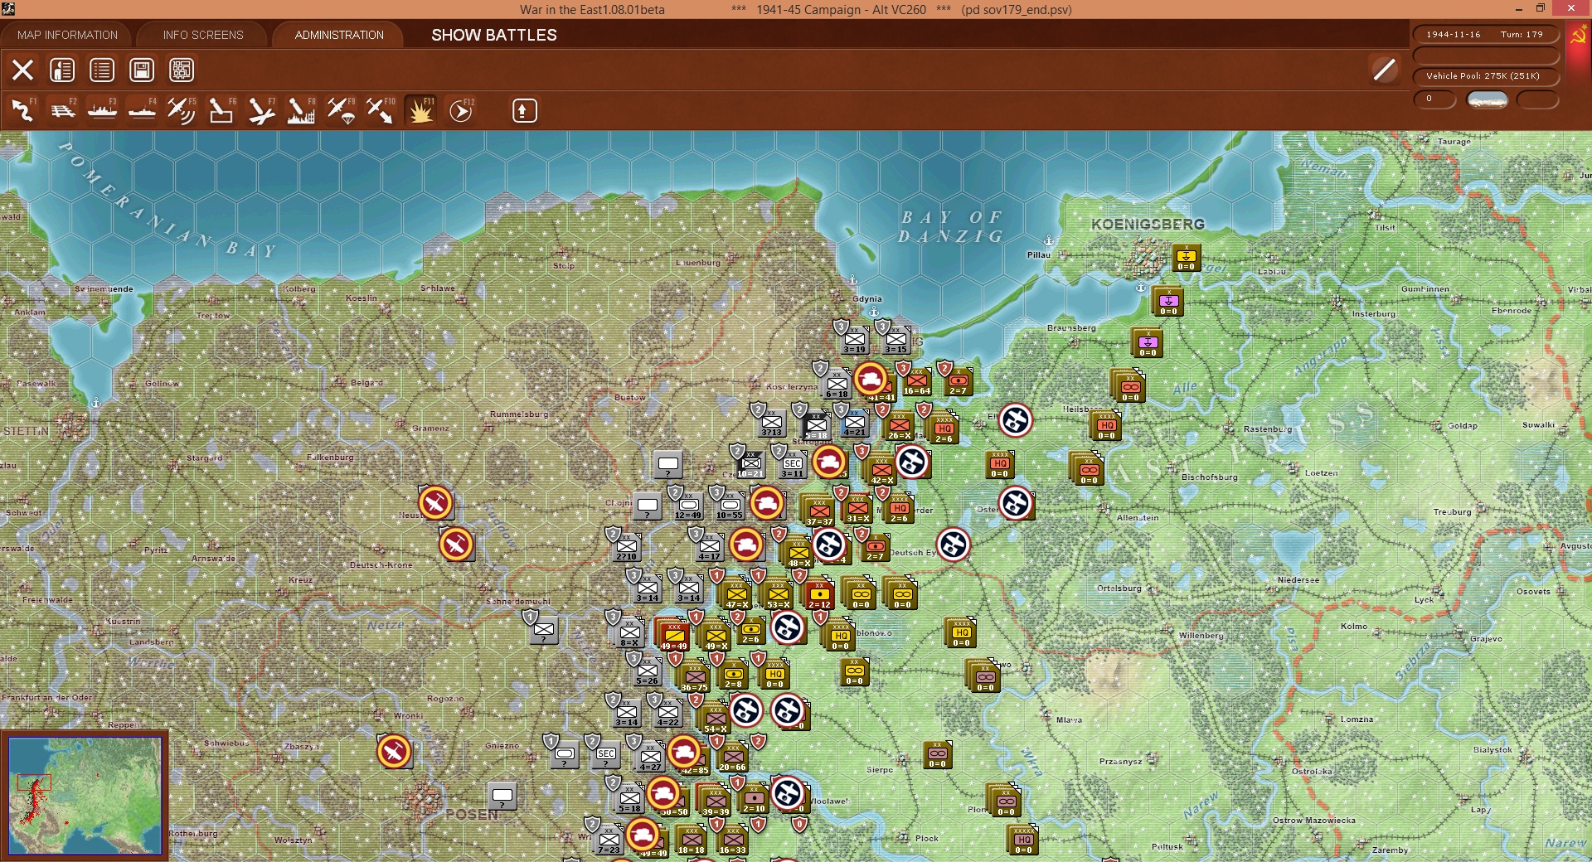Viewport: 1592px width, 862px height.
Task: Select the F6 bomb unit mode
Action: click(221, 110)
